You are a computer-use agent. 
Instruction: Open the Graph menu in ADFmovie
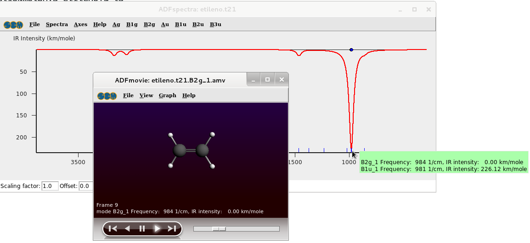click(x=168, y=95)
